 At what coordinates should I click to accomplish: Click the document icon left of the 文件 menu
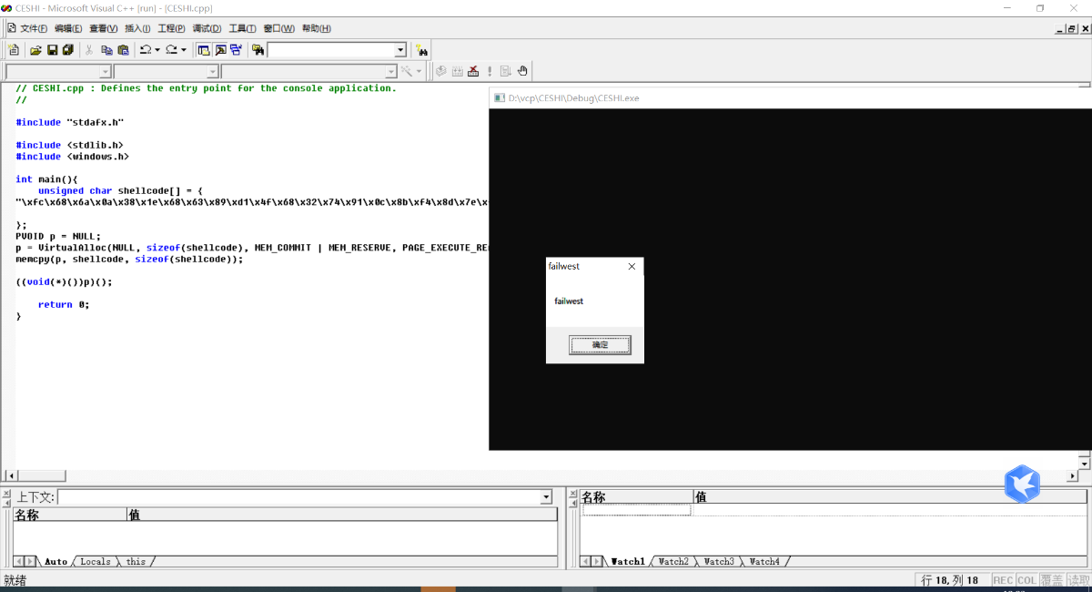[11, 28]
